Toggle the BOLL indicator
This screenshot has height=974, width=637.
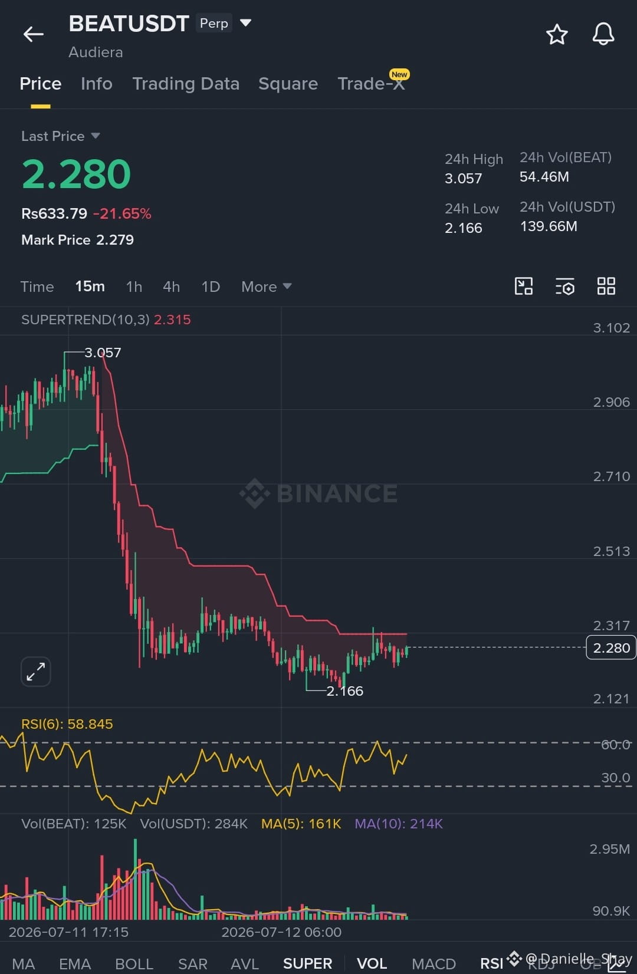[134, 963]
